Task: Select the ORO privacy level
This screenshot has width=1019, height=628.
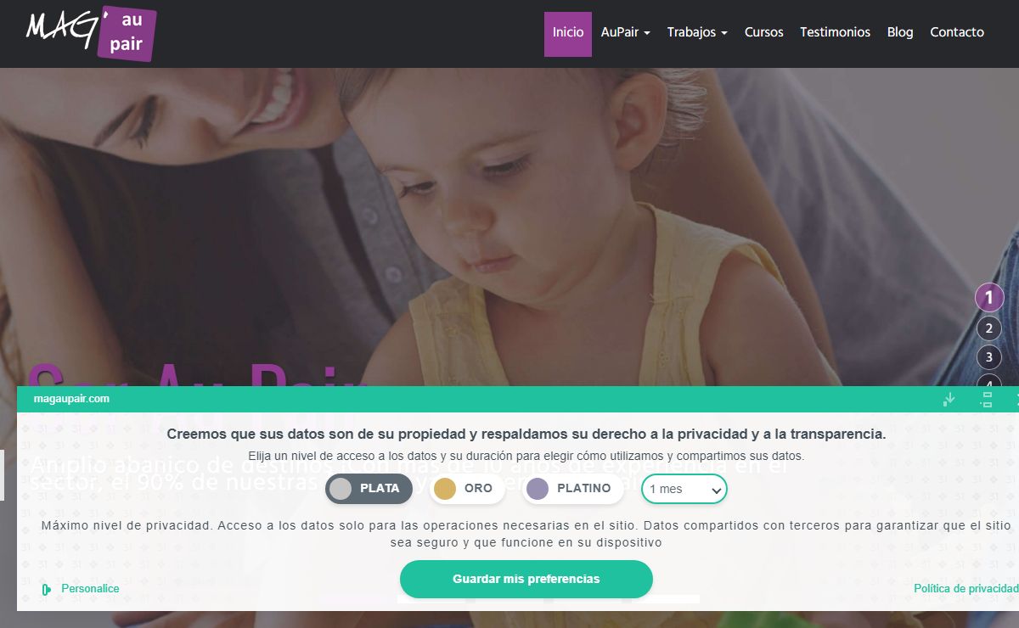Action: click(x=467, y=489)
